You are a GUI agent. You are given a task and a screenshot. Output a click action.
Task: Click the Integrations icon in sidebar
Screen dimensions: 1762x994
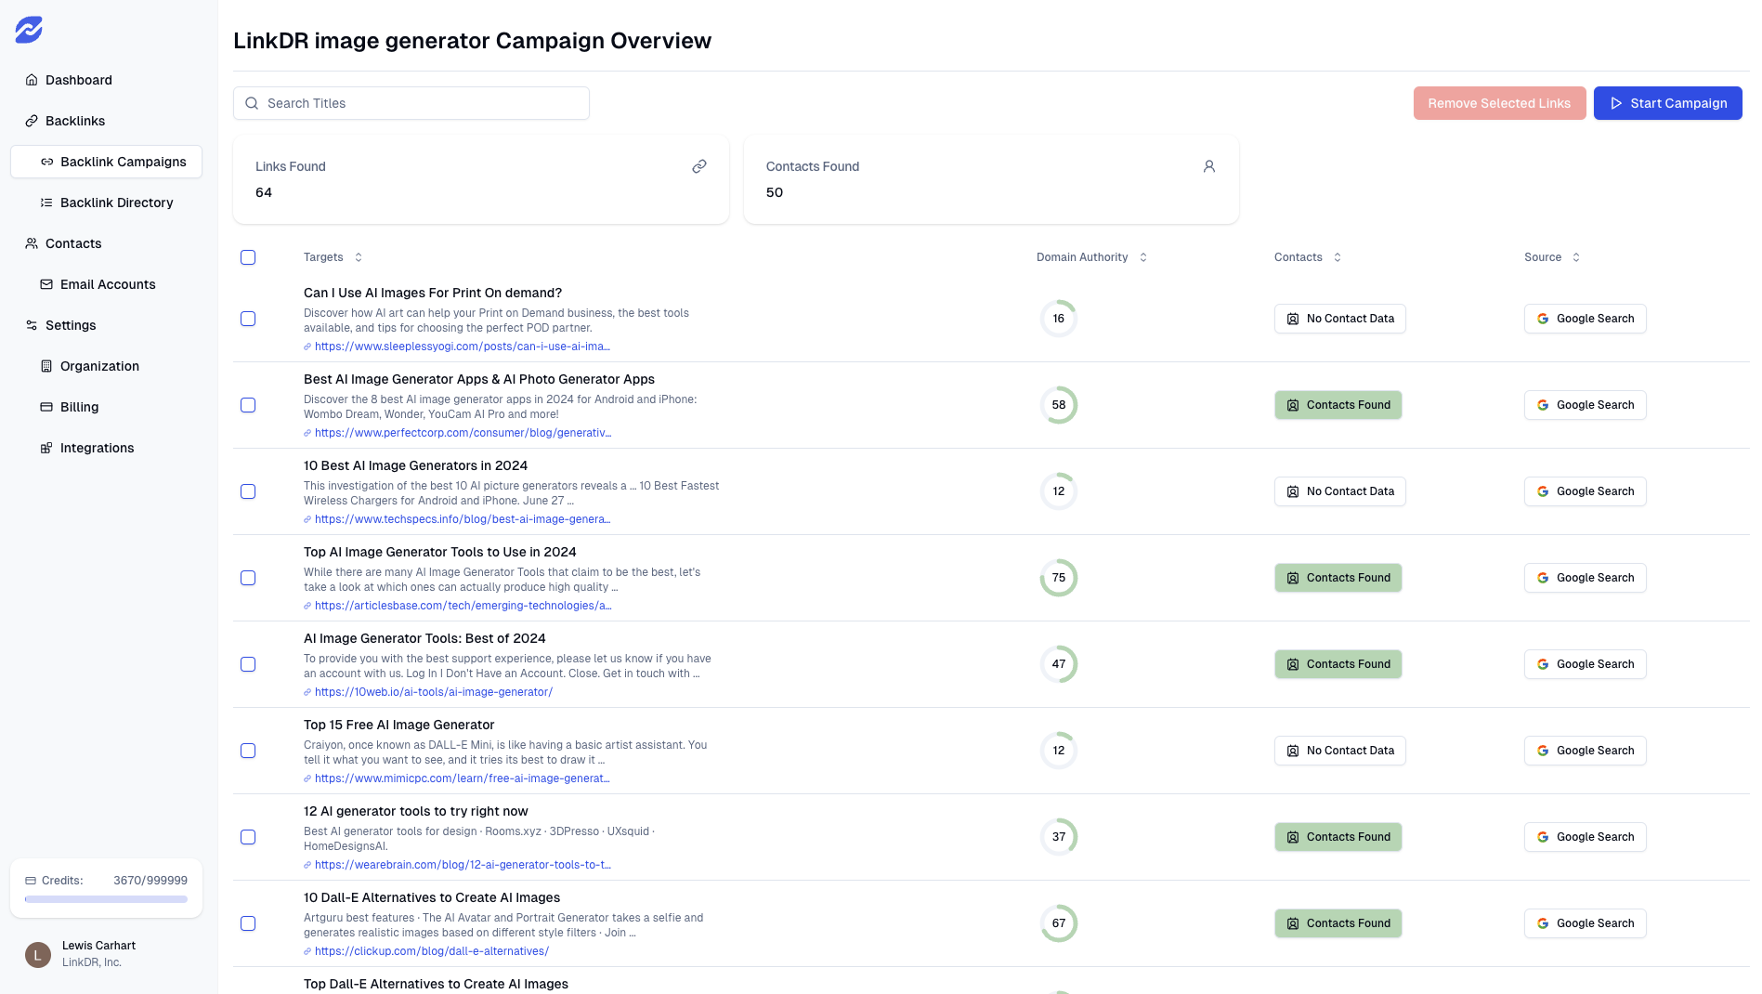click(46, 448)
